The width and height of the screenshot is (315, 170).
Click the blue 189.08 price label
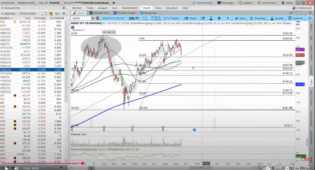(300, 85)
